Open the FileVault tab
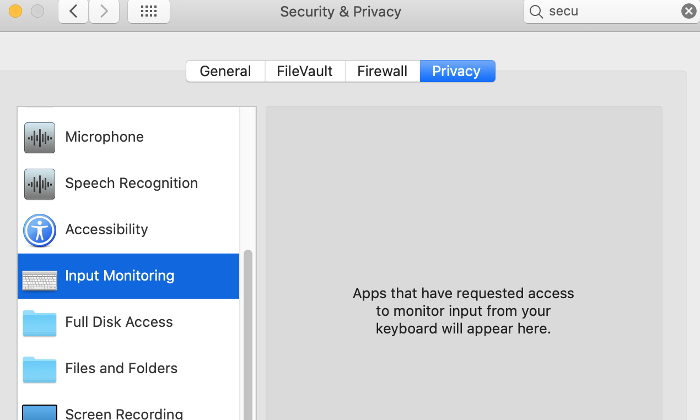The width and height of the screenshot is (700, 420). [304, 71]
